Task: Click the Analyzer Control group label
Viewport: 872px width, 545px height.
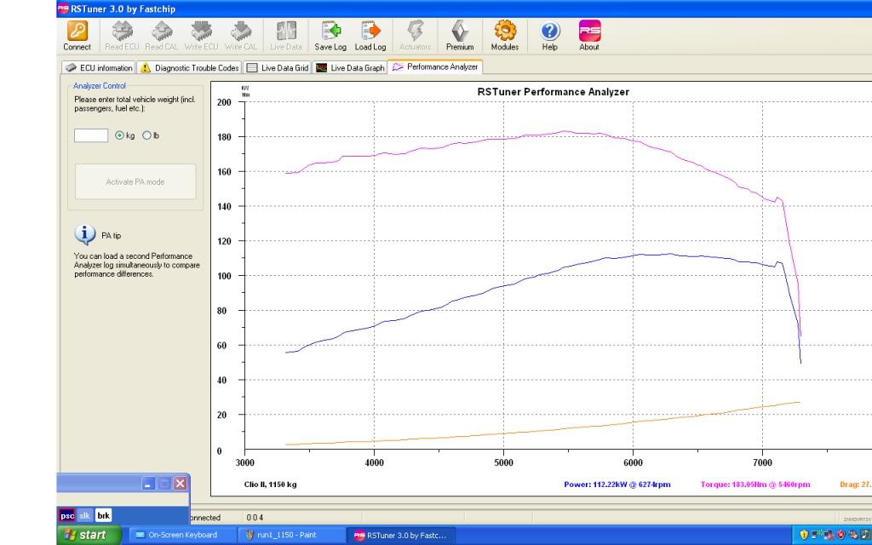Action: point(100,86)
